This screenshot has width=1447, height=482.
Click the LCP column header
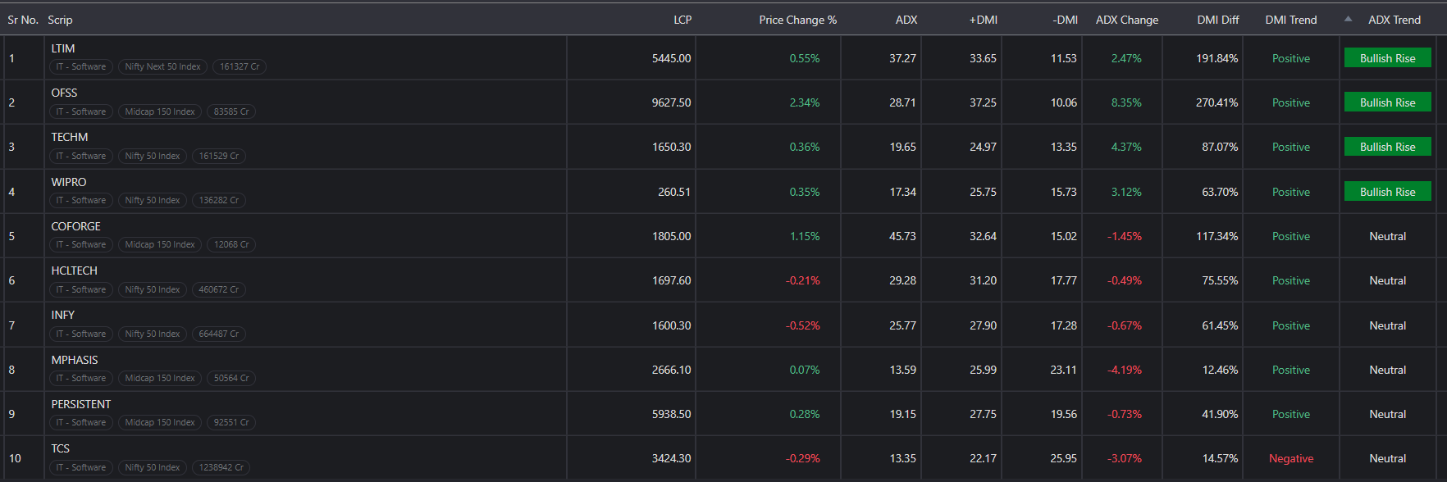point(682,20)
